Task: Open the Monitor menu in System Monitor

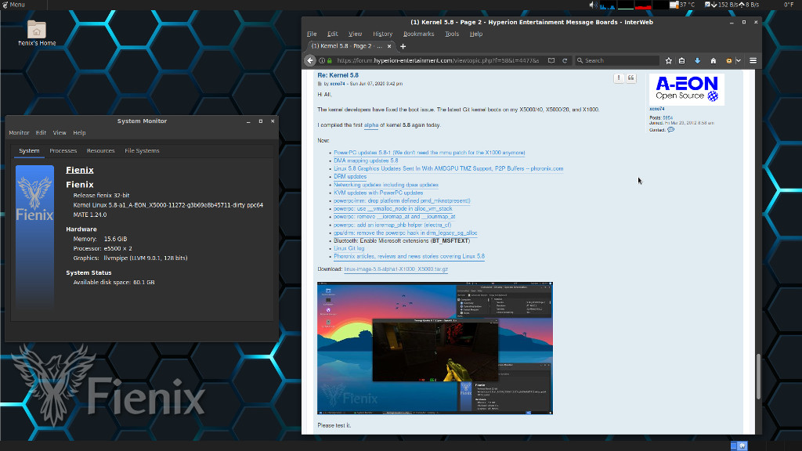Action: 19,132
